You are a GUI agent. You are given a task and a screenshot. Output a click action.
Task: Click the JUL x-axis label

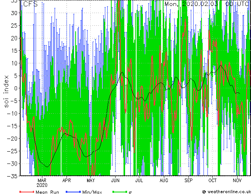pyautogui.click(x=139, y=181)
